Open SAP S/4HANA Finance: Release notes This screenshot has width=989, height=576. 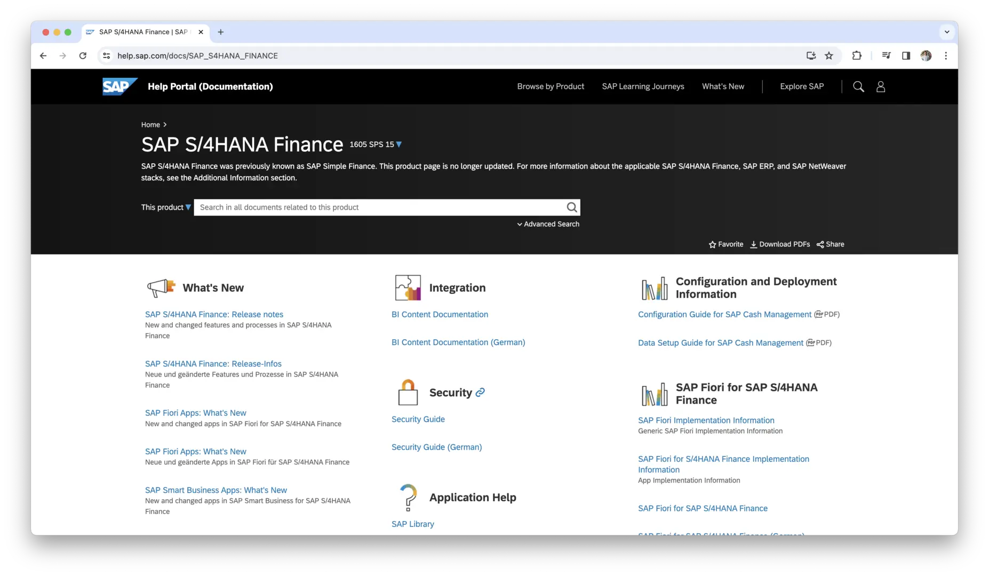[x=214, y=315]
